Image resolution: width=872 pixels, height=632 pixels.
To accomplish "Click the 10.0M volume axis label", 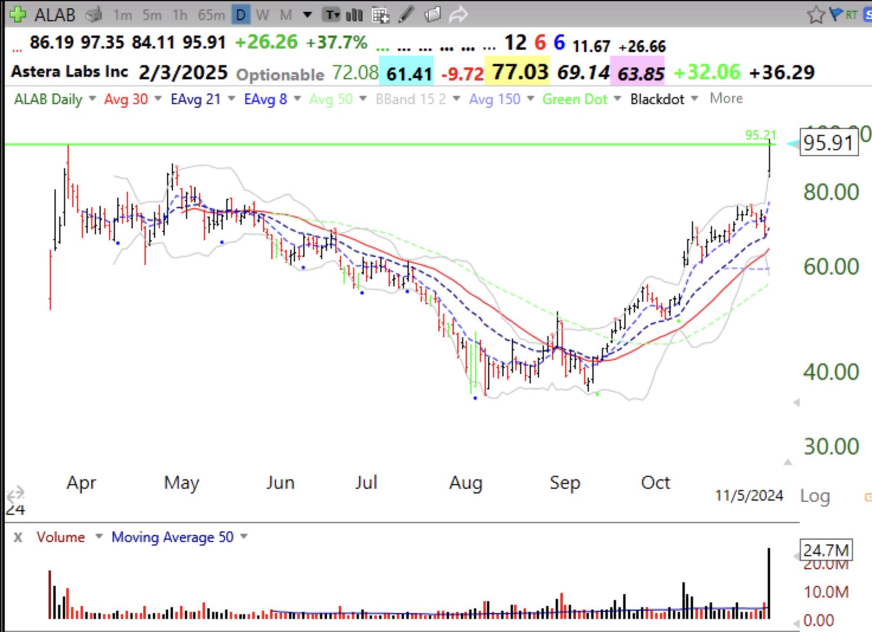I will (826, 592).
